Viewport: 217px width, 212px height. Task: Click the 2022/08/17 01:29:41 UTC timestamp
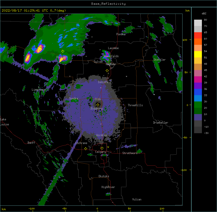[x=25, y=11]
